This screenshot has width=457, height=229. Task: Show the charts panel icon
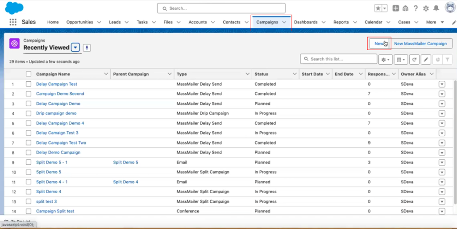click(437, 59)
